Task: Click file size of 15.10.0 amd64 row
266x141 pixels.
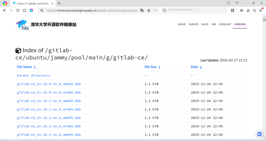Action: pos(152,84)
